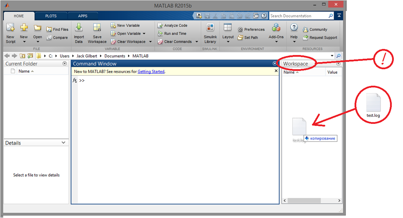Go forward in folder history

(x=14, y=56)
